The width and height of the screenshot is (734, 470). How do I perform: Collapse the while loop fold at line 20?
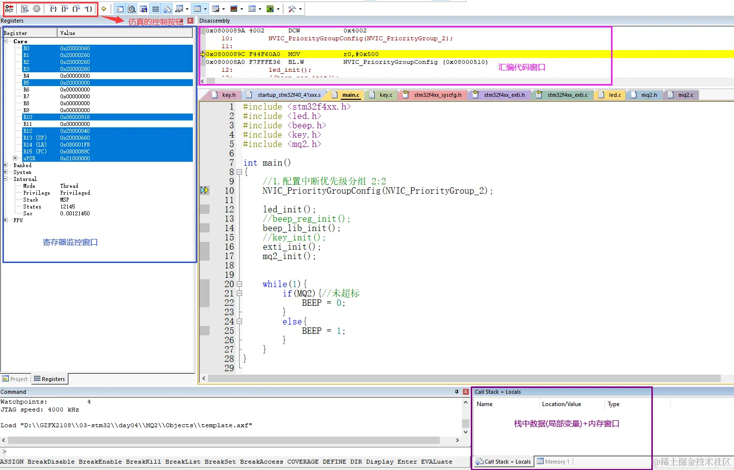tap(239, 284)
